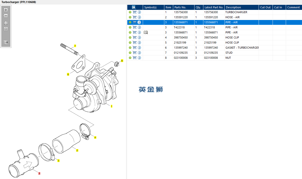Click the zoom out minus icon
This screenshot has height=179, width=302.
click(6, 16)
